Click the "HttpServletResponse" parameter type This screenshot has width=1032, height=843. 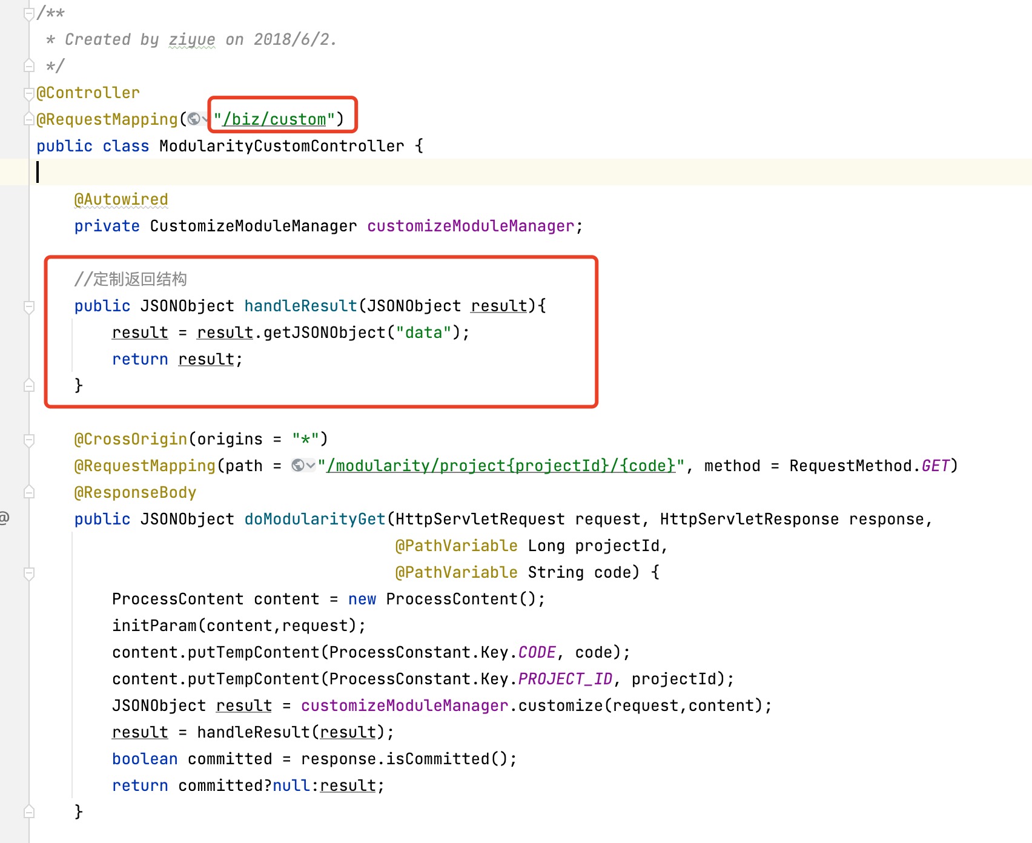749,519
